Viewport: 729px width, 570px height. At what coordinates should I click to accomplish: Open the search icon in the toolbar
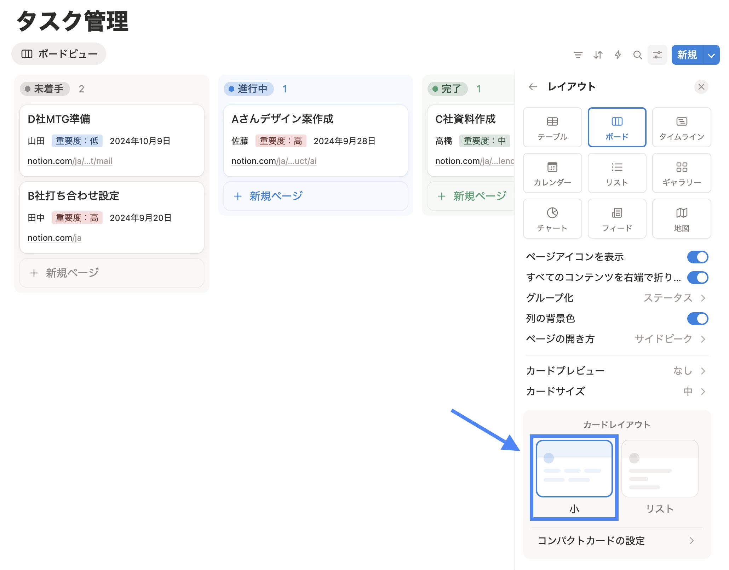point(637,55)
